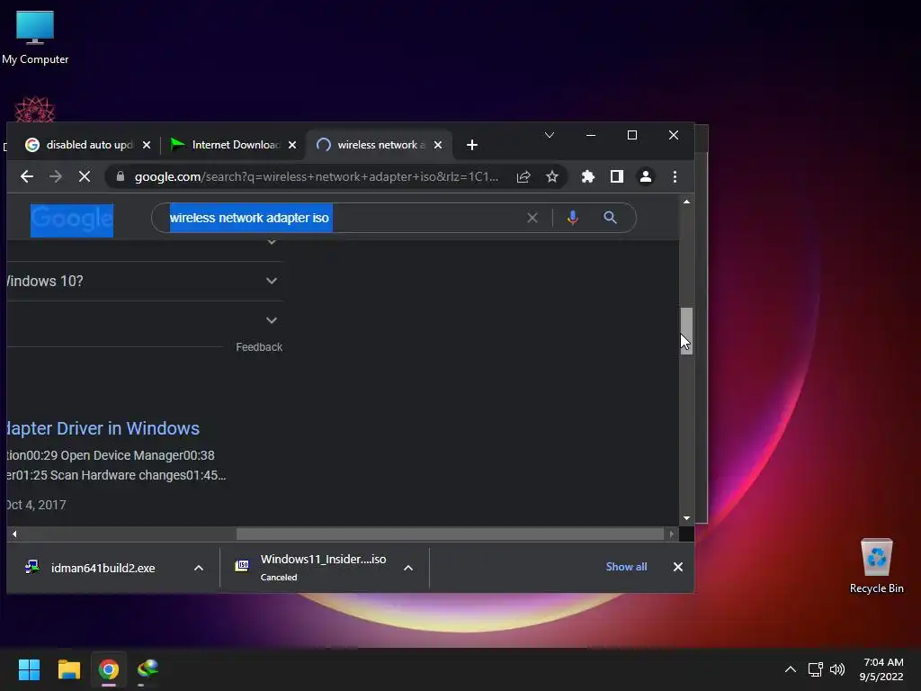Viewport: 921px width, 691px height.
Task: Switch to 'disabled auto upd' tab
Action: tap(89, 145)
